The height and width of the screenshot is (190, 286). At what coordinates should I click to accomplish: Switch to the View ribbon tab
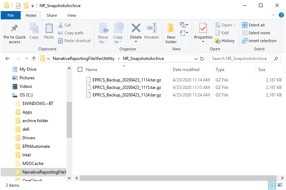point(72,15)
